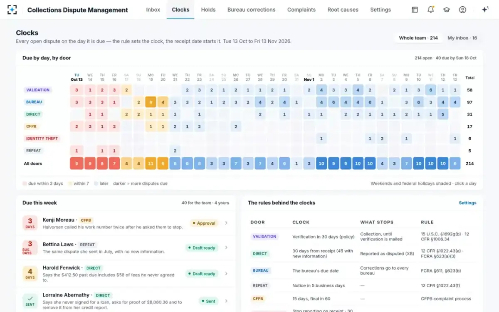Go to the Inbox tab
Screen dimensions: 499x312
153,10
